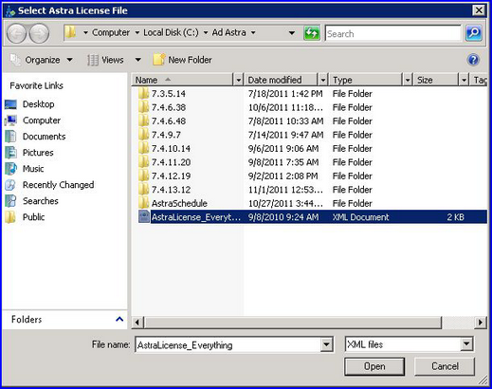Click the blue Help question mark icon
The image size is (492, 389).
(x=473, y=60)
